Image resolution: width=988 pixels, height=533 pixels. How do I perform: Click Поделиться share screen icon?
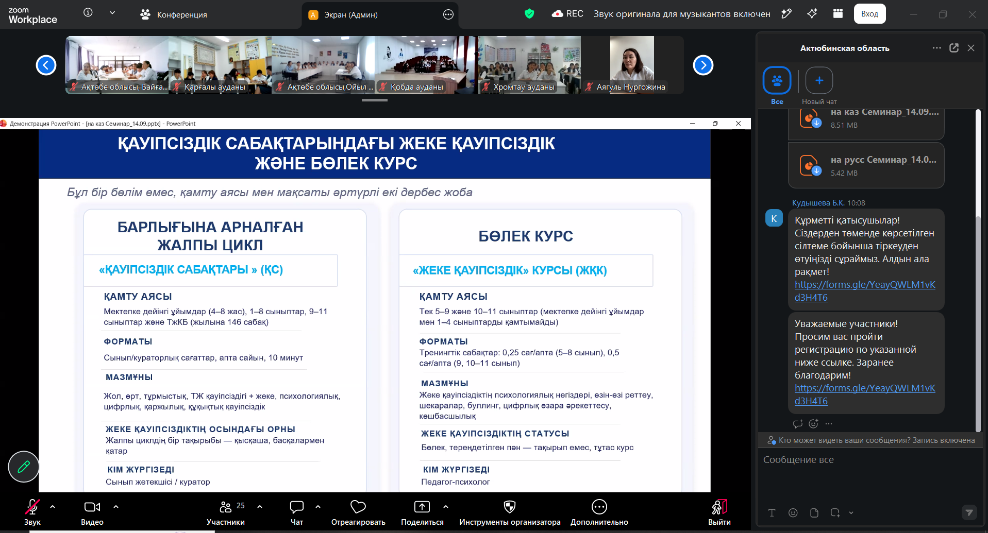click(x=422, y=507)
